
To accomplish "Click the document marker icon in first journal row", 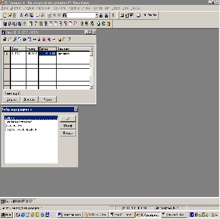I will point(6,53).
